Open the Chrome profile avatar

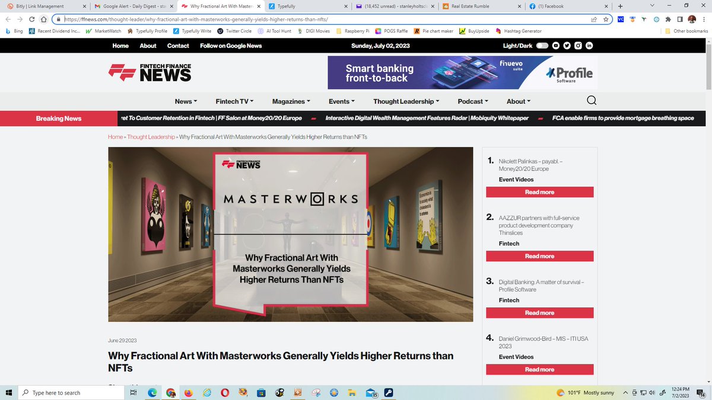[692, 19]
